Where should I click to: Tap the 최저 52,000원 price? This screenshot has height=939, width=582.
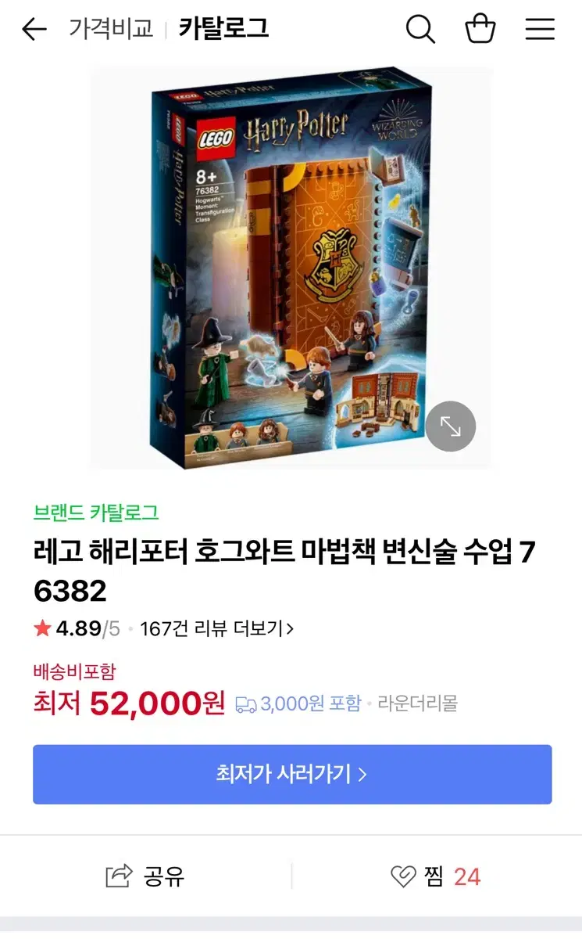[x=129, y=703]
